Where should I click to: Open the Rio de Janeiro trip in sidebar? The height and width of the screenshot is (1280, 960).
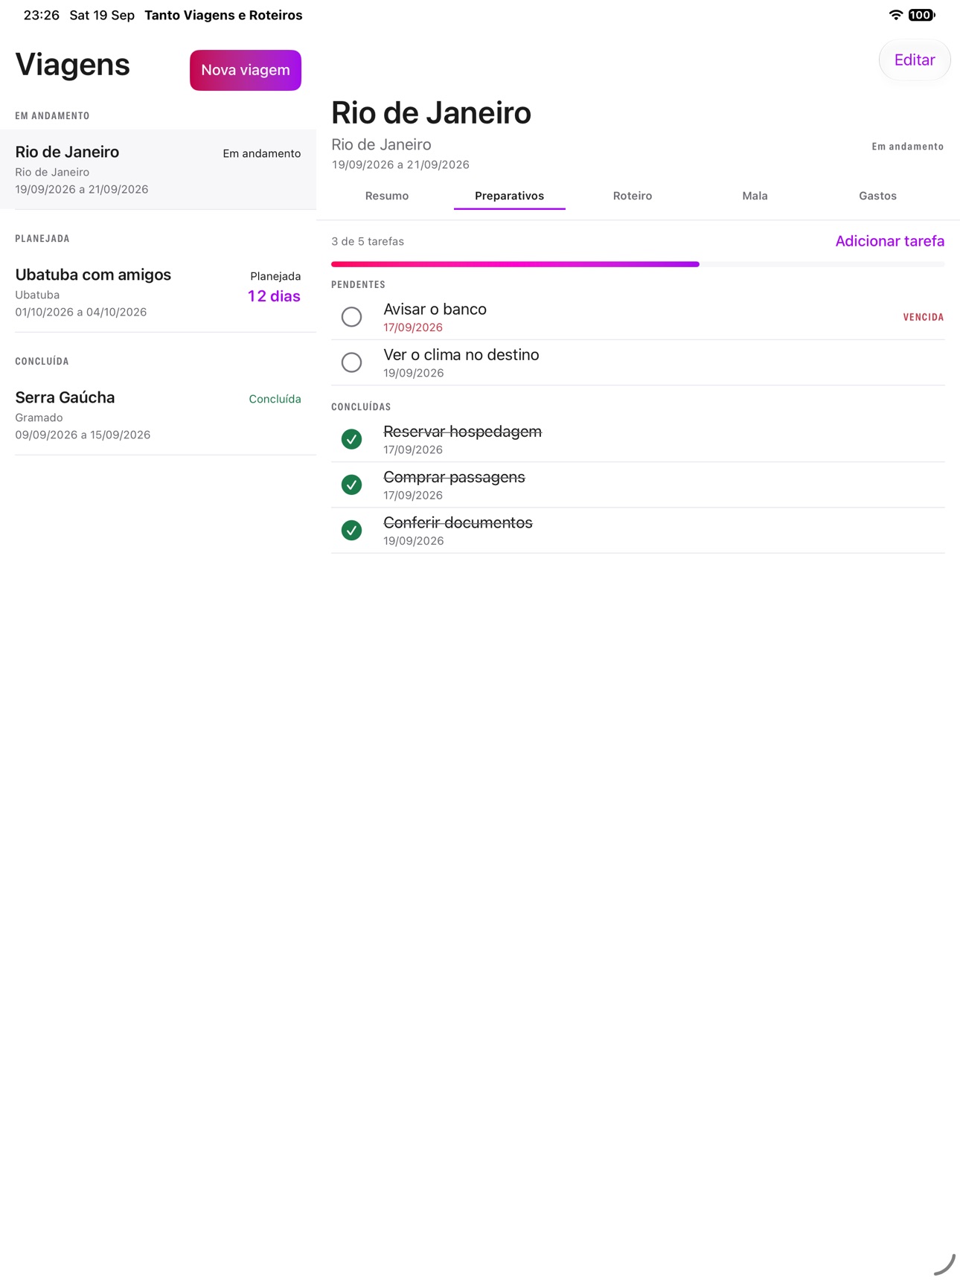pyautogui.click(x=158, y=170)
